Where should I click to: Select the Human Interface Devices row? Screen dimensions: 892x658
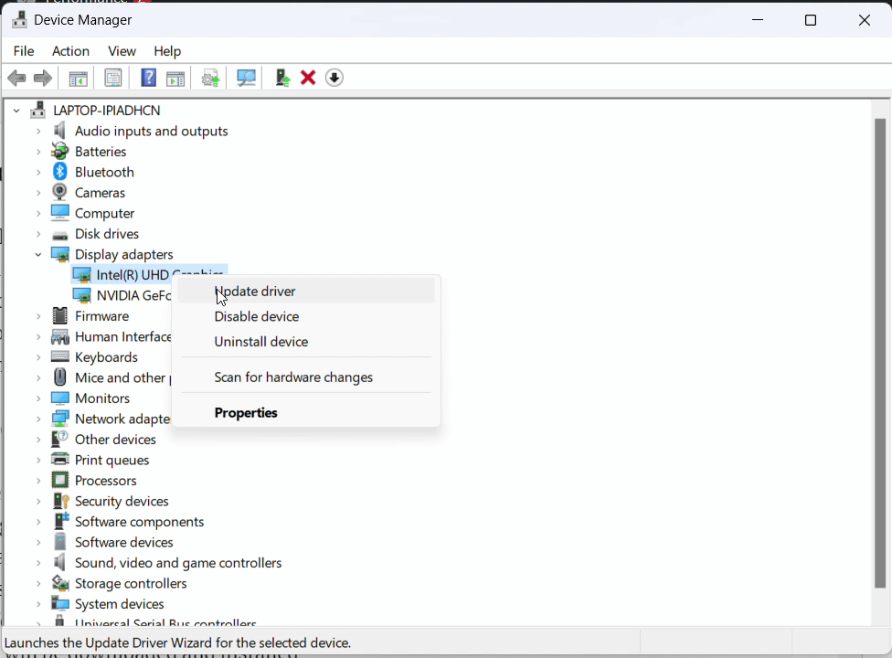[x=122, y=336]
